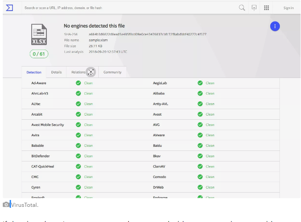Screen dimensions: 301x222
Task: Click the green check next to Antiy-AVL
Action: coord(200,104)
